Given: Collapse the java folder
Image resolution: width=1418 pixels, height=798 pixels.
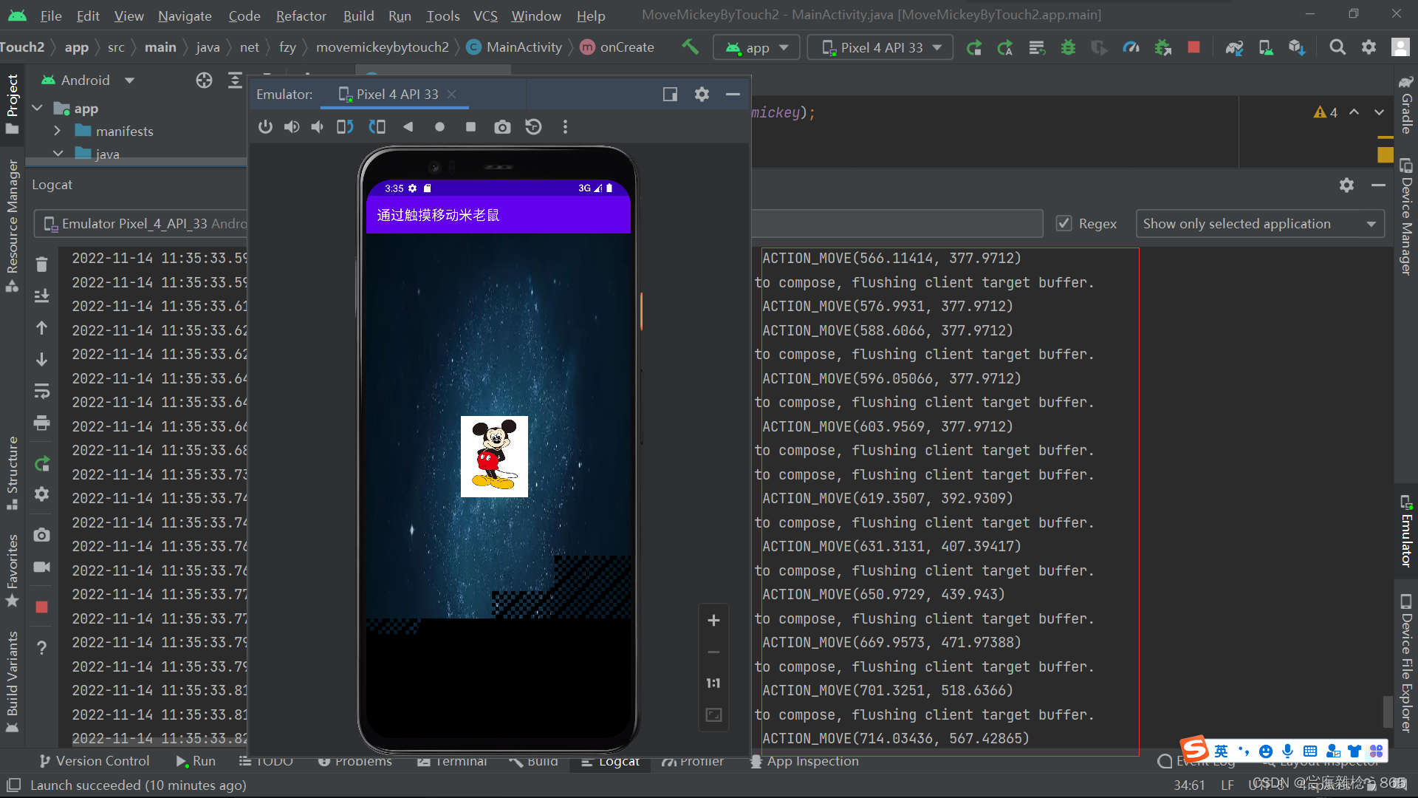Looking at the screenshot, I should (58, 153).
